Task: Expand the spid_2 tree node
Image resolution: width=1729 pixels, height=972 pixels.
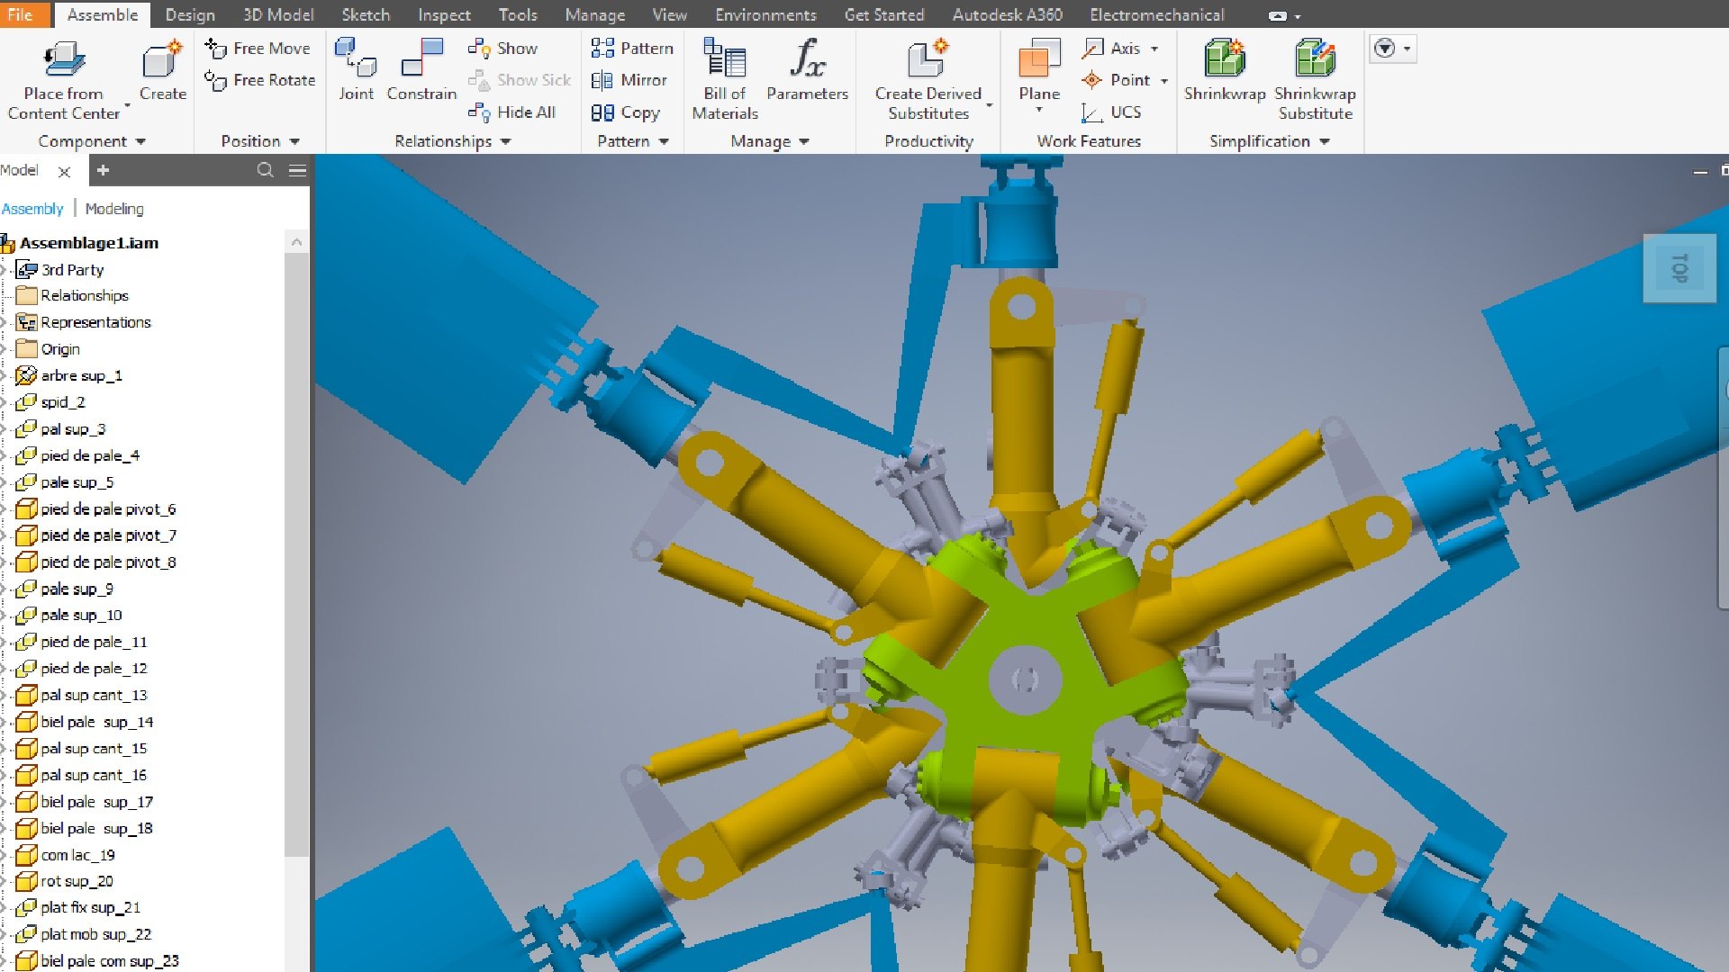Action: 5,402
